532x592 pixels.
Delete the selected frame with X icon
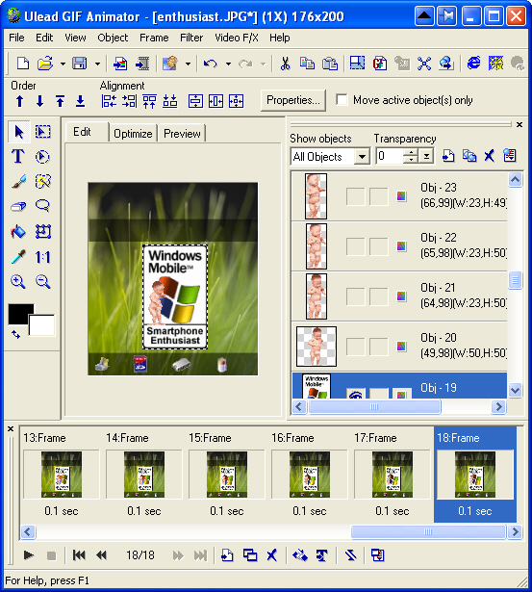point(271,555)
